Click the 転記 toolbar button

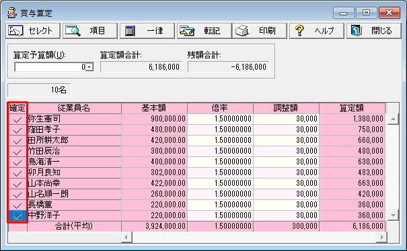pyautogui.click(x=205, y=31)
